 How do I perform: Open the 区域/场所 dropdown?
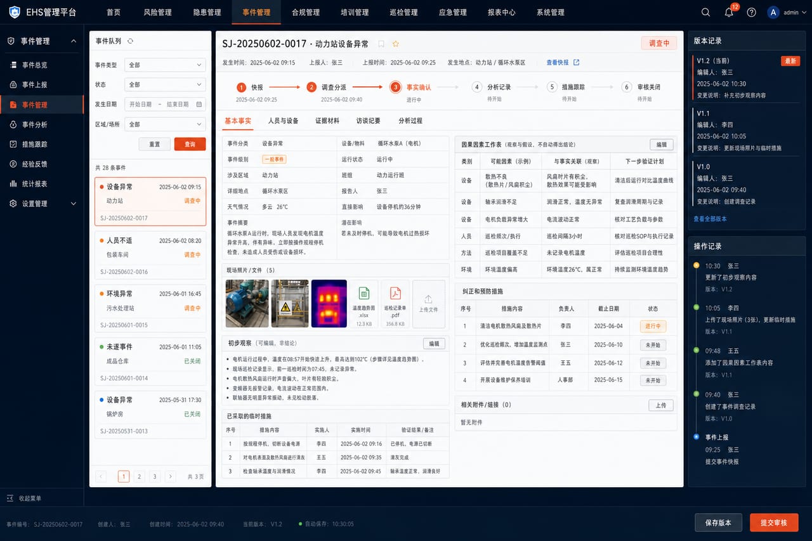pos(165,124)
